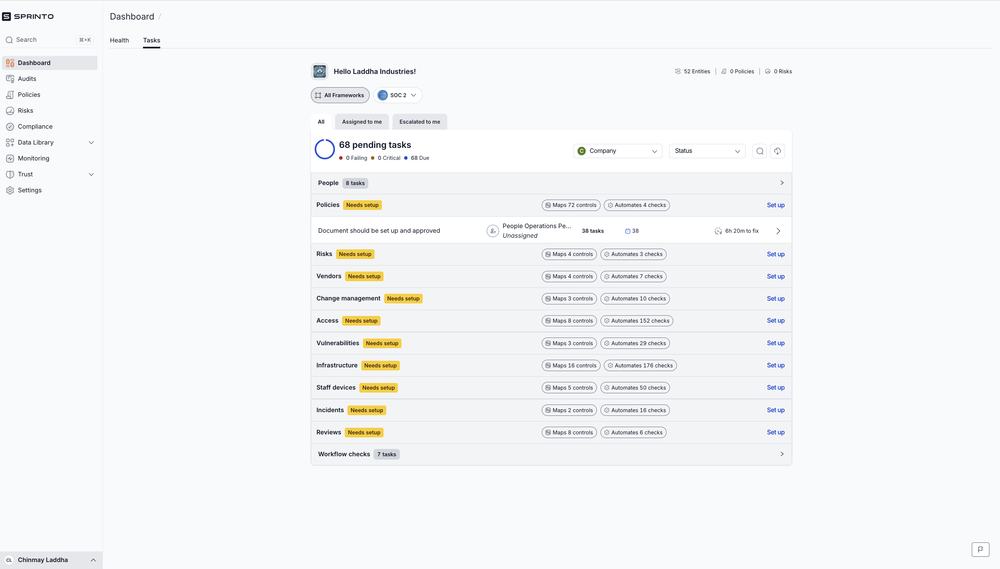Viewport: 1000px width, 569px height.
Task: Click the unassigned assignee icon for Policies task
Action: (x=493, y=231)
